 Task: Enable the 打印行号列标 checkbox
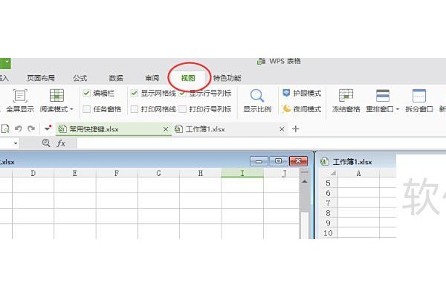pyautogui.click(x=182, y=109)
